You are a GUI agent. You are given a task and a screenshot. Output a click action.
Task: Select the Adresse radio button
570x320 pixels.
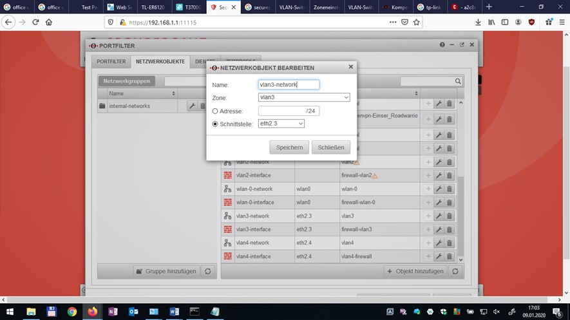(215, 111)
